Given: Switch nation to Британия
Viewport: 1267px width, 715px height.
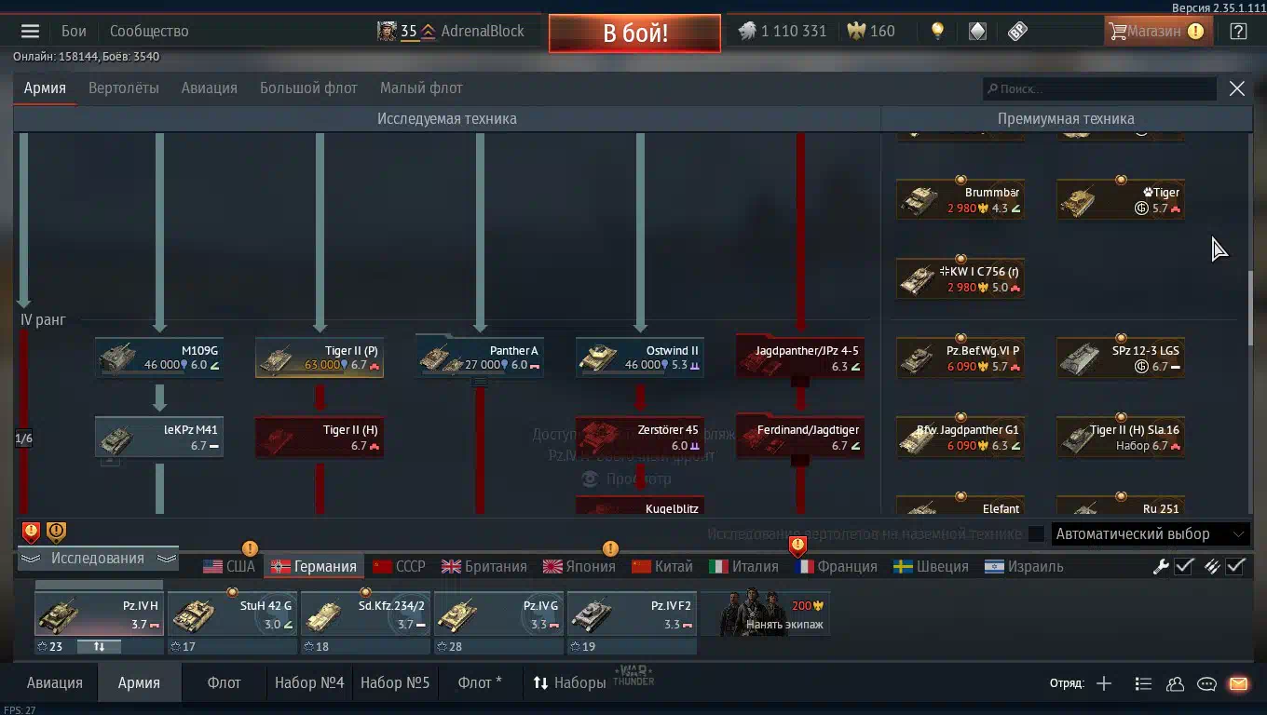Looking at the screenshot, I should pyautogui.click(x=484, y=566).
